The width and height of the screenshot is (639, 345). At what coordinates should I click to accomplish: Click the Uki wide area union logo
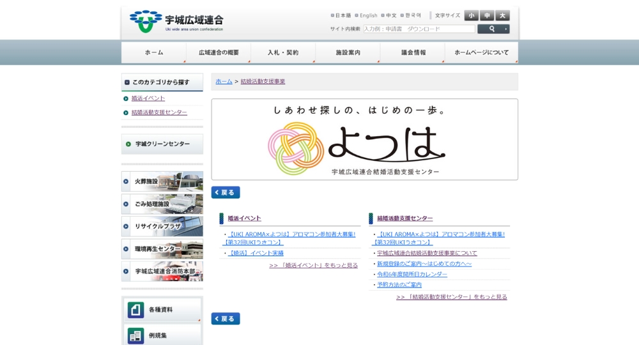pos(176,21)
